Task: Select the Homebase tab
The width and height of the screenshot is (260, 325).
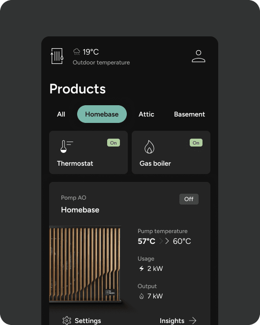Action: pos(102,114)
